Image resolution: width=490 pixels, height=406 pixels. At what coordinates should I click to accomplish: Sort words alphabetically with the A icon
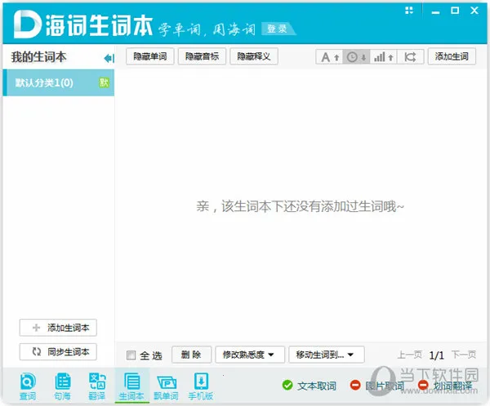[329, 57]
